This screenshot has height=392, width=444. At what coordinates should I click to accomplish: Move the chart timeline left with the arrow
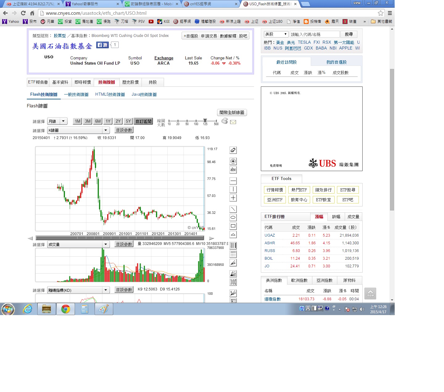30,238
